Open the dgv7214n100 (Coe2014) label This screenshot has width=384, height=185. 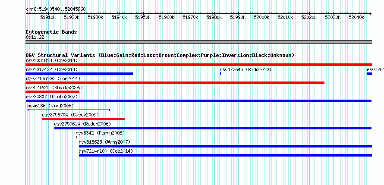(x=106, y=151)
